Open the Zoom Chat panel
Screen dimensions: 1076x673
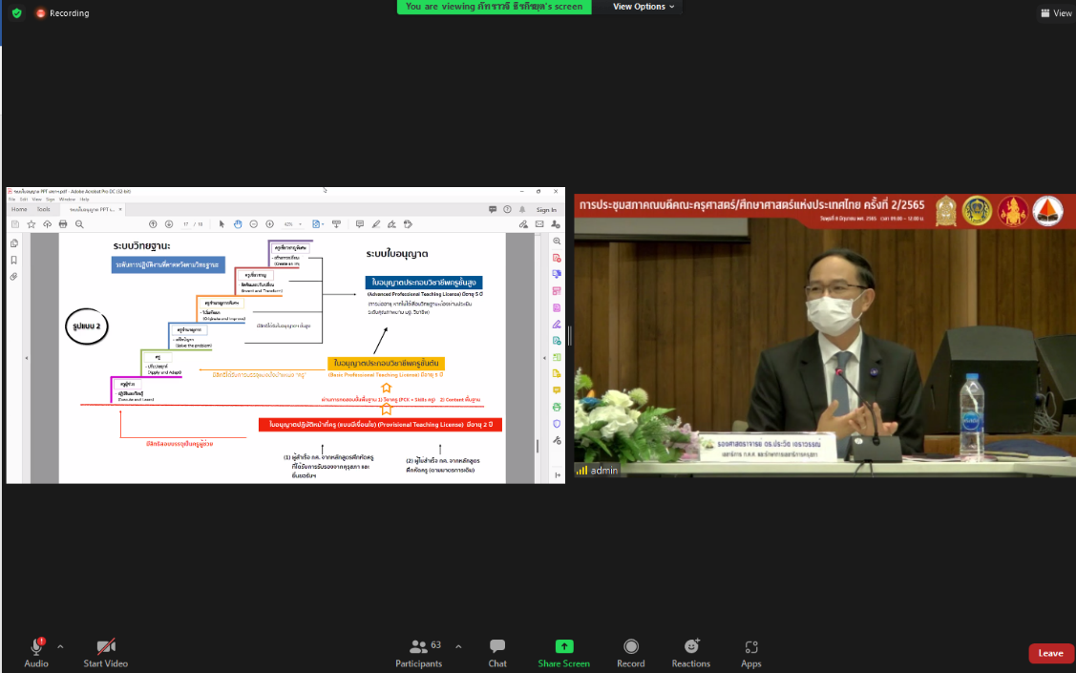497,652
